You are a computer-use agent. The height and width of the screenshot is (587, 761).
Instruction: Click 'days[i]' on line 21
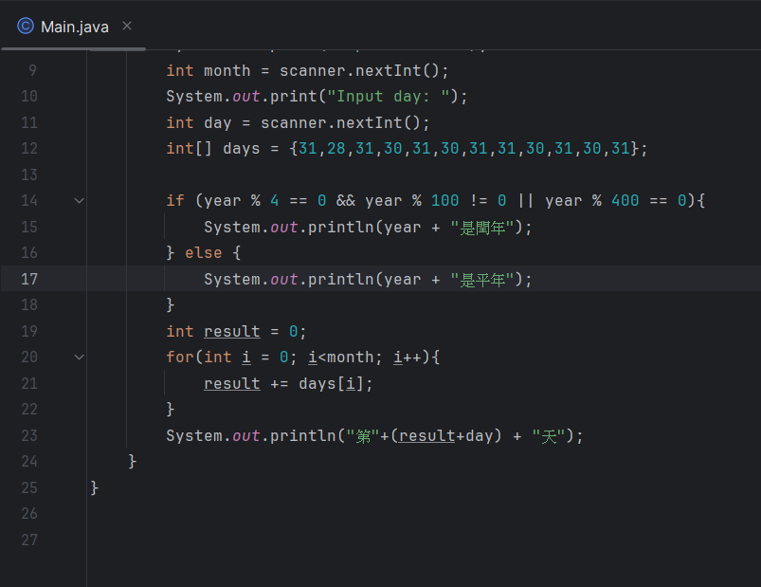(331, 384)
